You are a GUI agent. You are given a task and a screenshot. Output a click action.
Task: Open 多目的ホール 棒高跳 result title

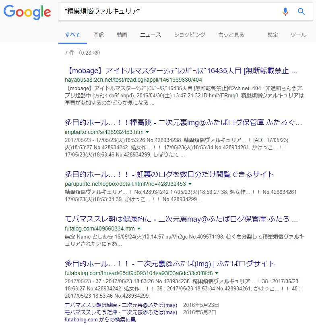coord(184,122)
